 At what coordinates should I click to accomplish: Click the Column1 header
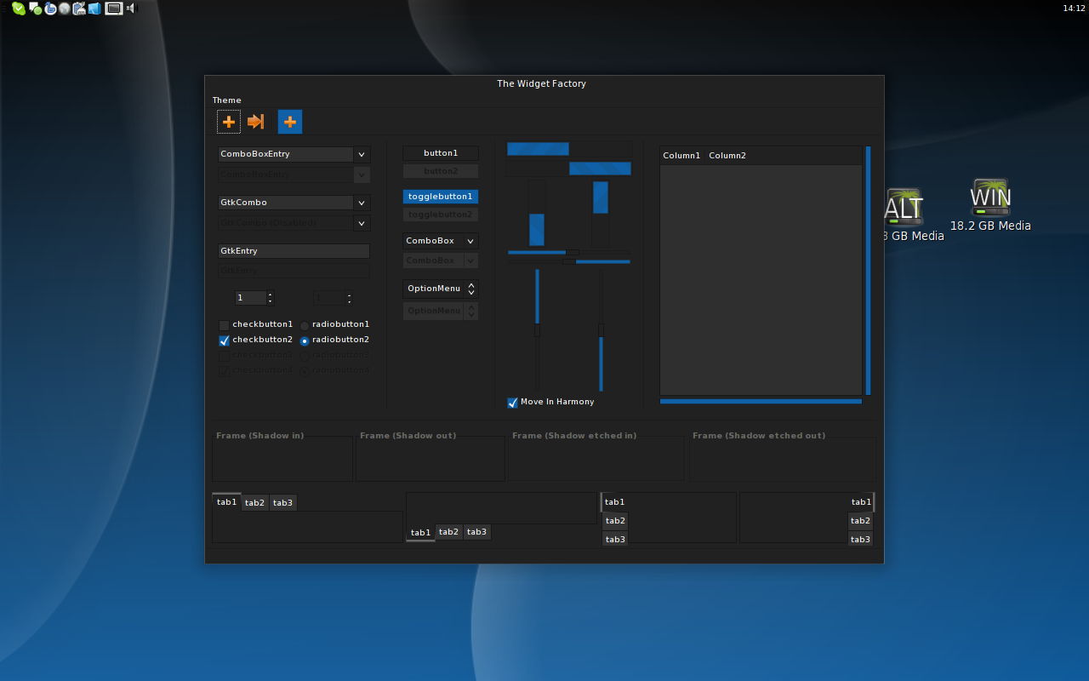click(681, 156)
